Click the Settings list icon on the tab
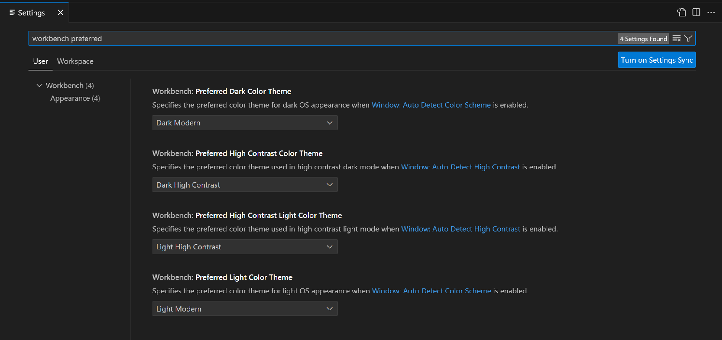 [11, 13]
